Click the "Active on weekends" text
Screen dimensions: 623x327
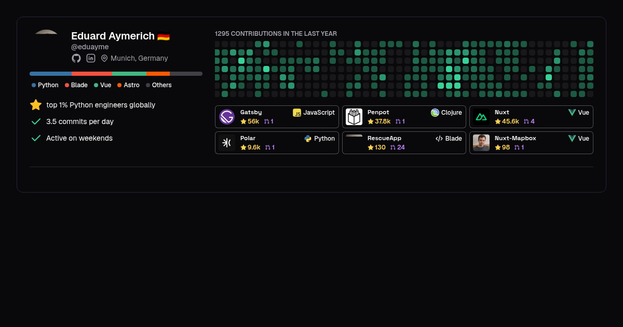tap(79, 138)
